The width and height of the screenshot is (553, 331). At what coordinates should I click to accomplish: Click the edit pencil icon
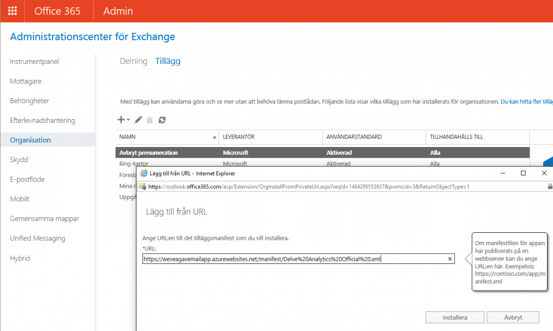(138, 120)
